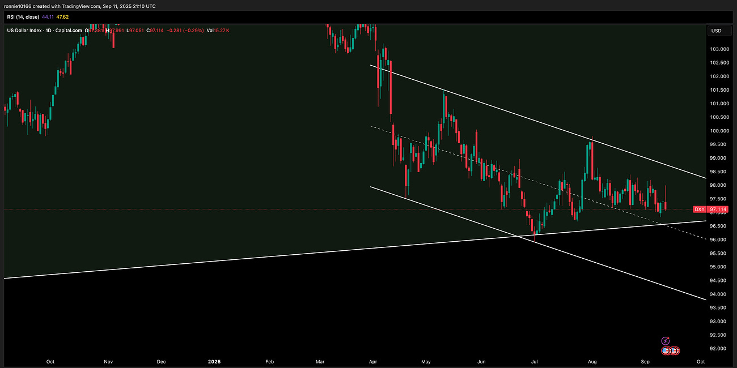The image size is (737, 368).
Task: Click the 2025 label on the time axis
Action: [214, 361]
